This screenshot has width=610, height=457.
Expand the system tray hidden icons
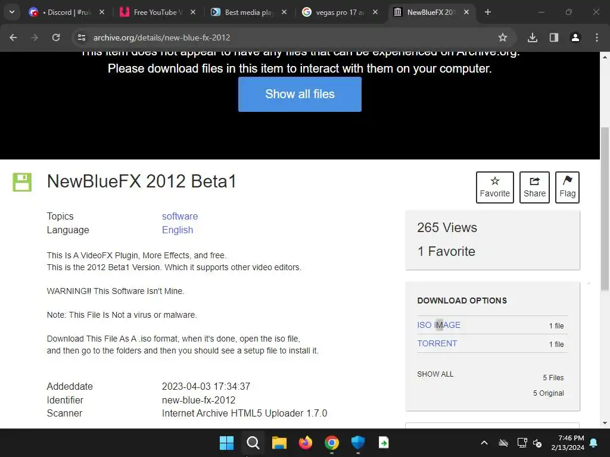(484, 443)
